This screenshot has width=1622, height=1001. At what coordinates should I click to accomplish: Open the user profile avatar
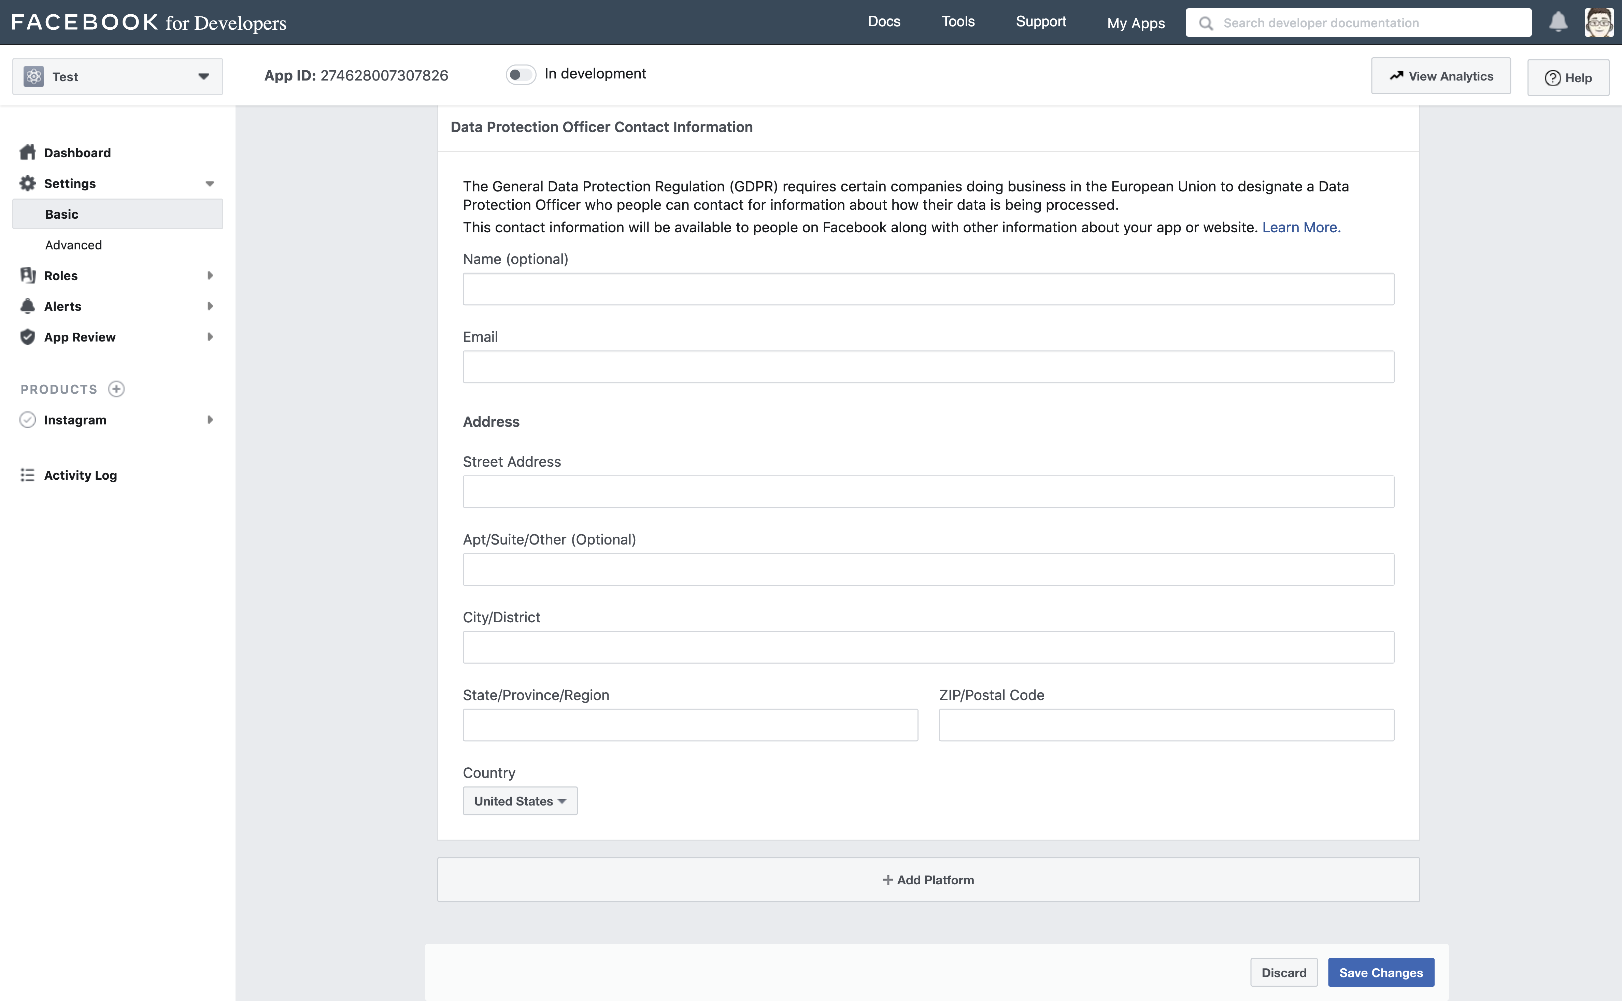[x=1599, y=23]
